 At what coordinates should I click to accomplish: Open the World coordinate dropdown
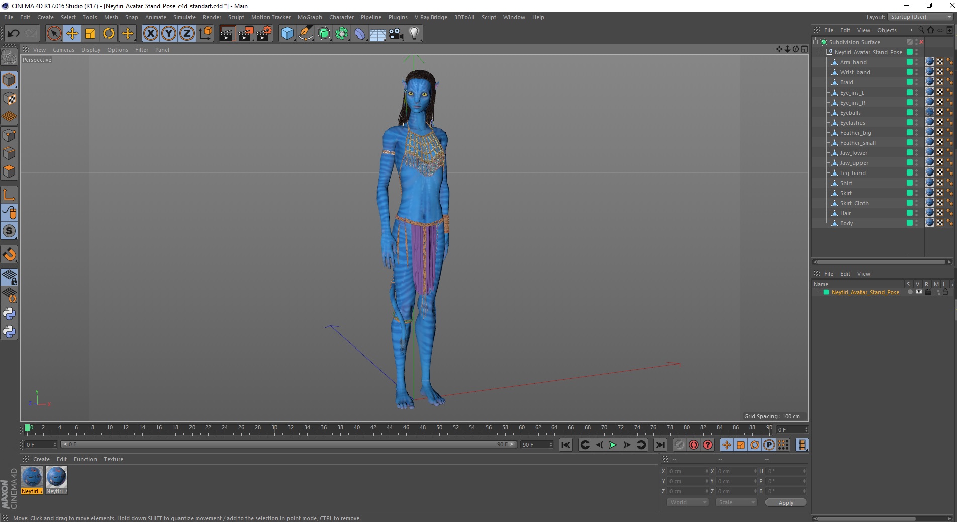point(687,502)
